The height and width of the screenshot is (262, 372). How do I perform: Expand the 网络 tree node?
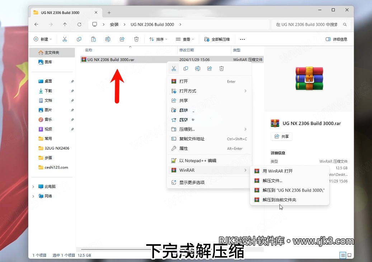click(33, 196)
